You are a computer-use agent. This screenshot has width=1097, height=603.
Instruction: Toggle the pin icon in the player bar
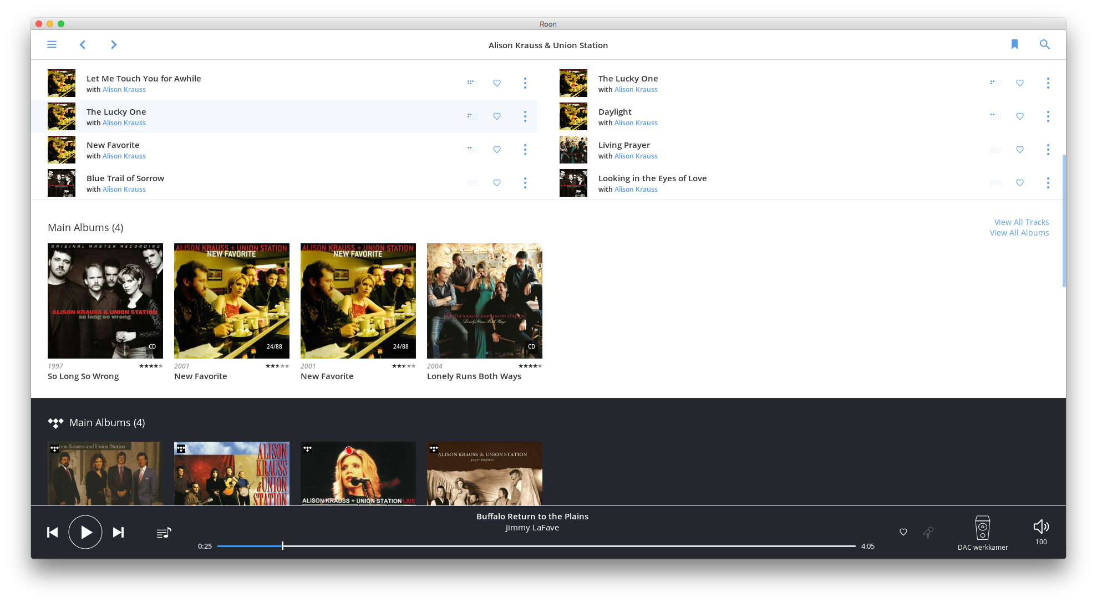tap(928, 532)
